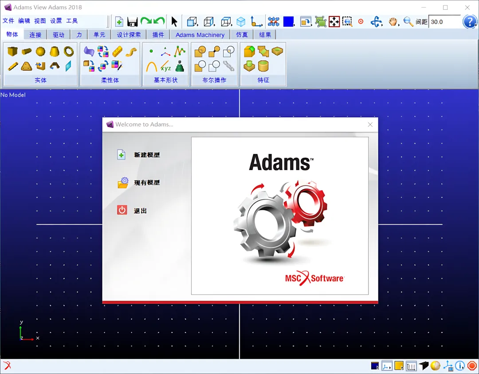Viewport: 479px width, 374px height.
Task: Switch to the 驱动 ribbon tab
Action: click(59, 35)
